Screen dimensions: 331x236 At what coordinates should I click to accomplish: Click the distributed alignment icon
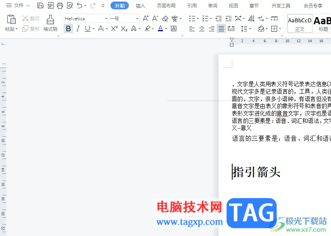pyautogui.click(x=231, y=29)
